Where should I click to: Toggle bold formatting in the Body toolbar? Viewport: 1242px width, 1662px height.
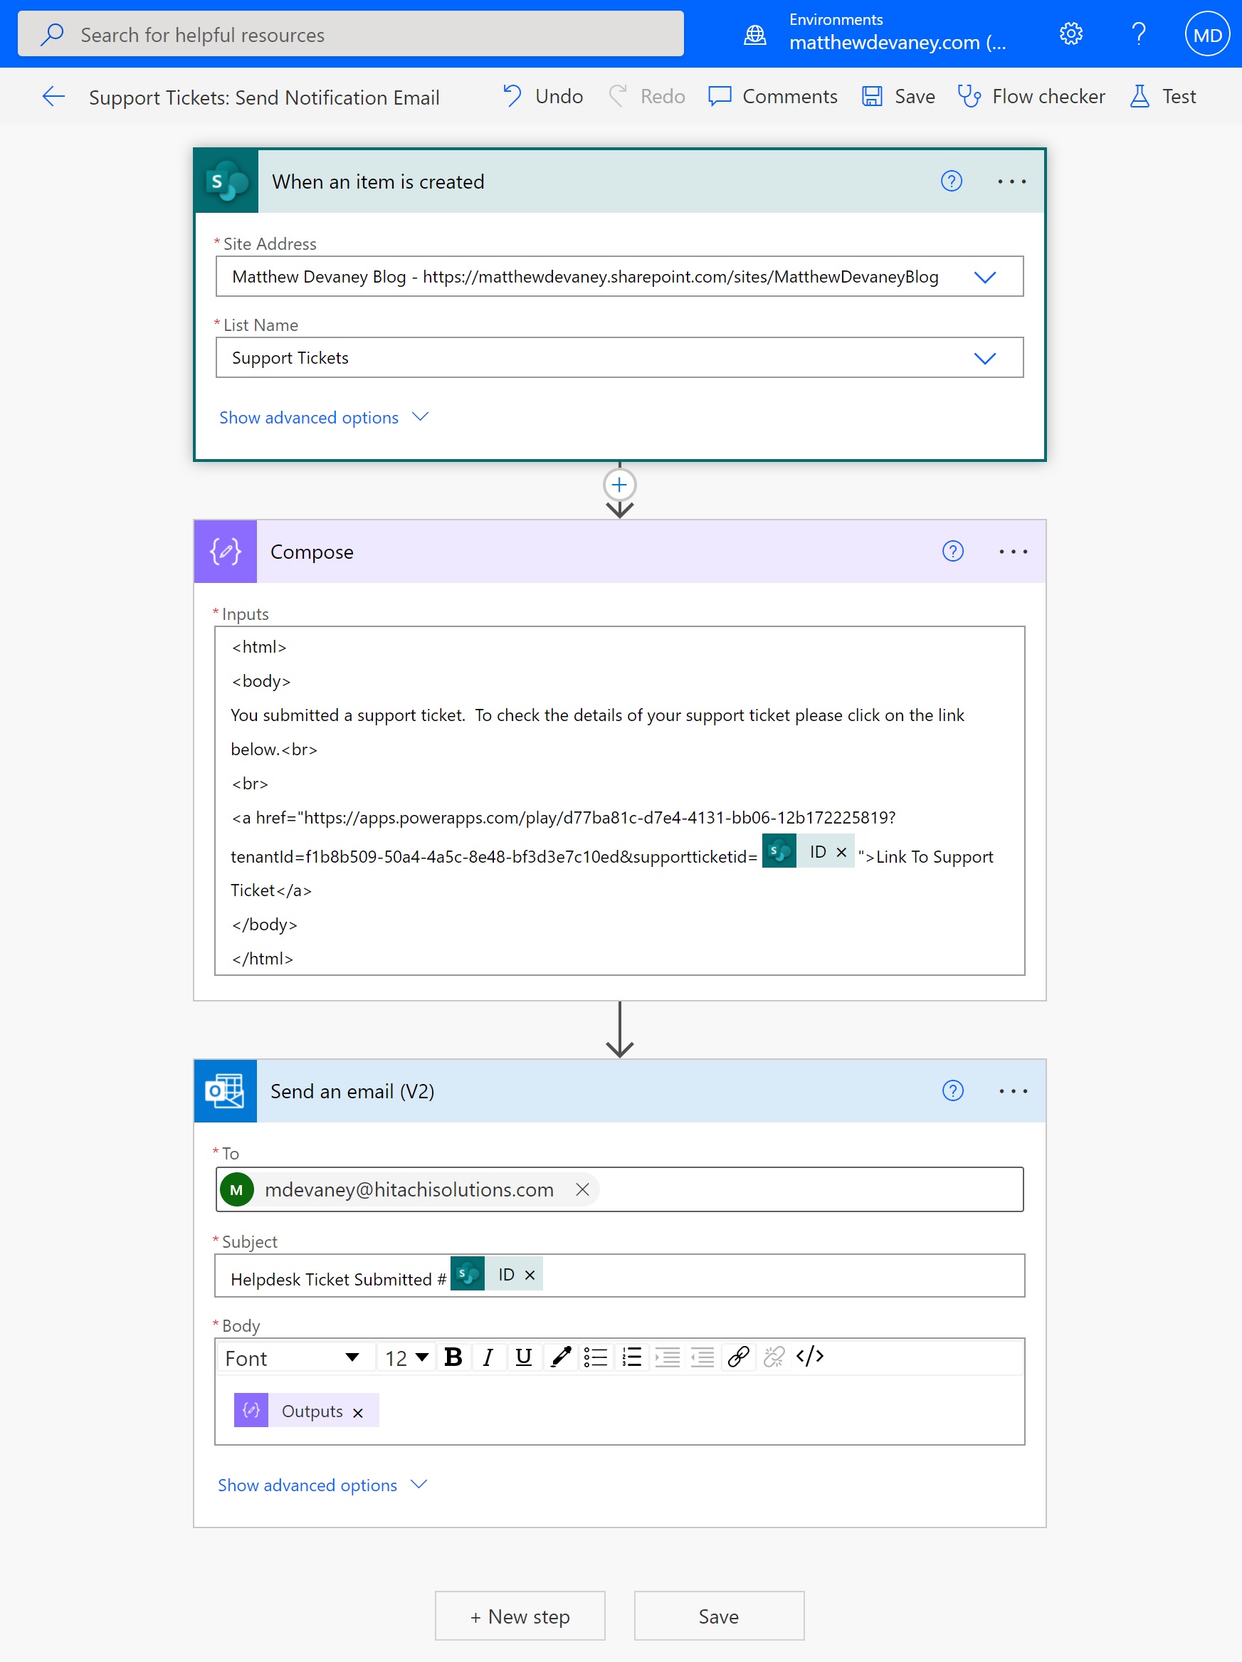tap(453, 1357)
